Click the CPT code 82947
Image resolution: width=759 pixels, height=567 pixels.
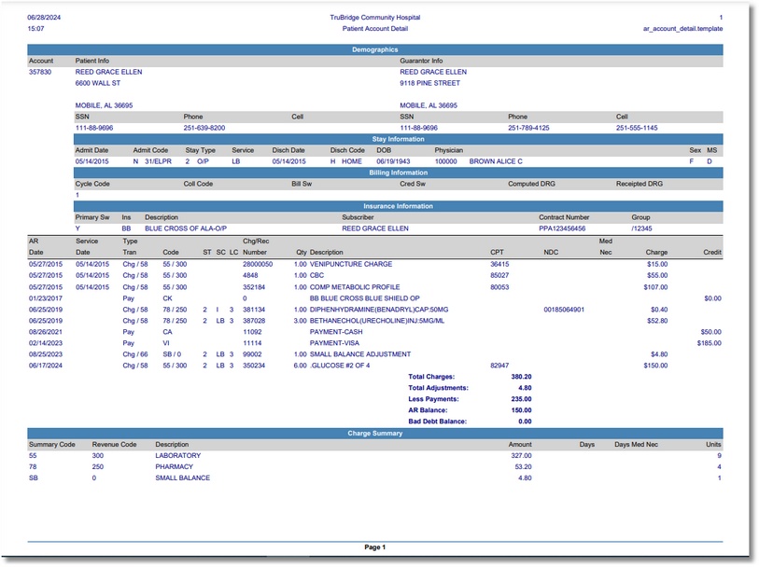point(499,366)
